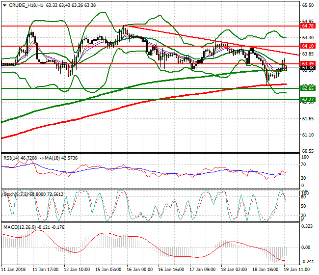Click the 15 Jan 03:00 time axis label
319x275 pixels.
point(108,270)
